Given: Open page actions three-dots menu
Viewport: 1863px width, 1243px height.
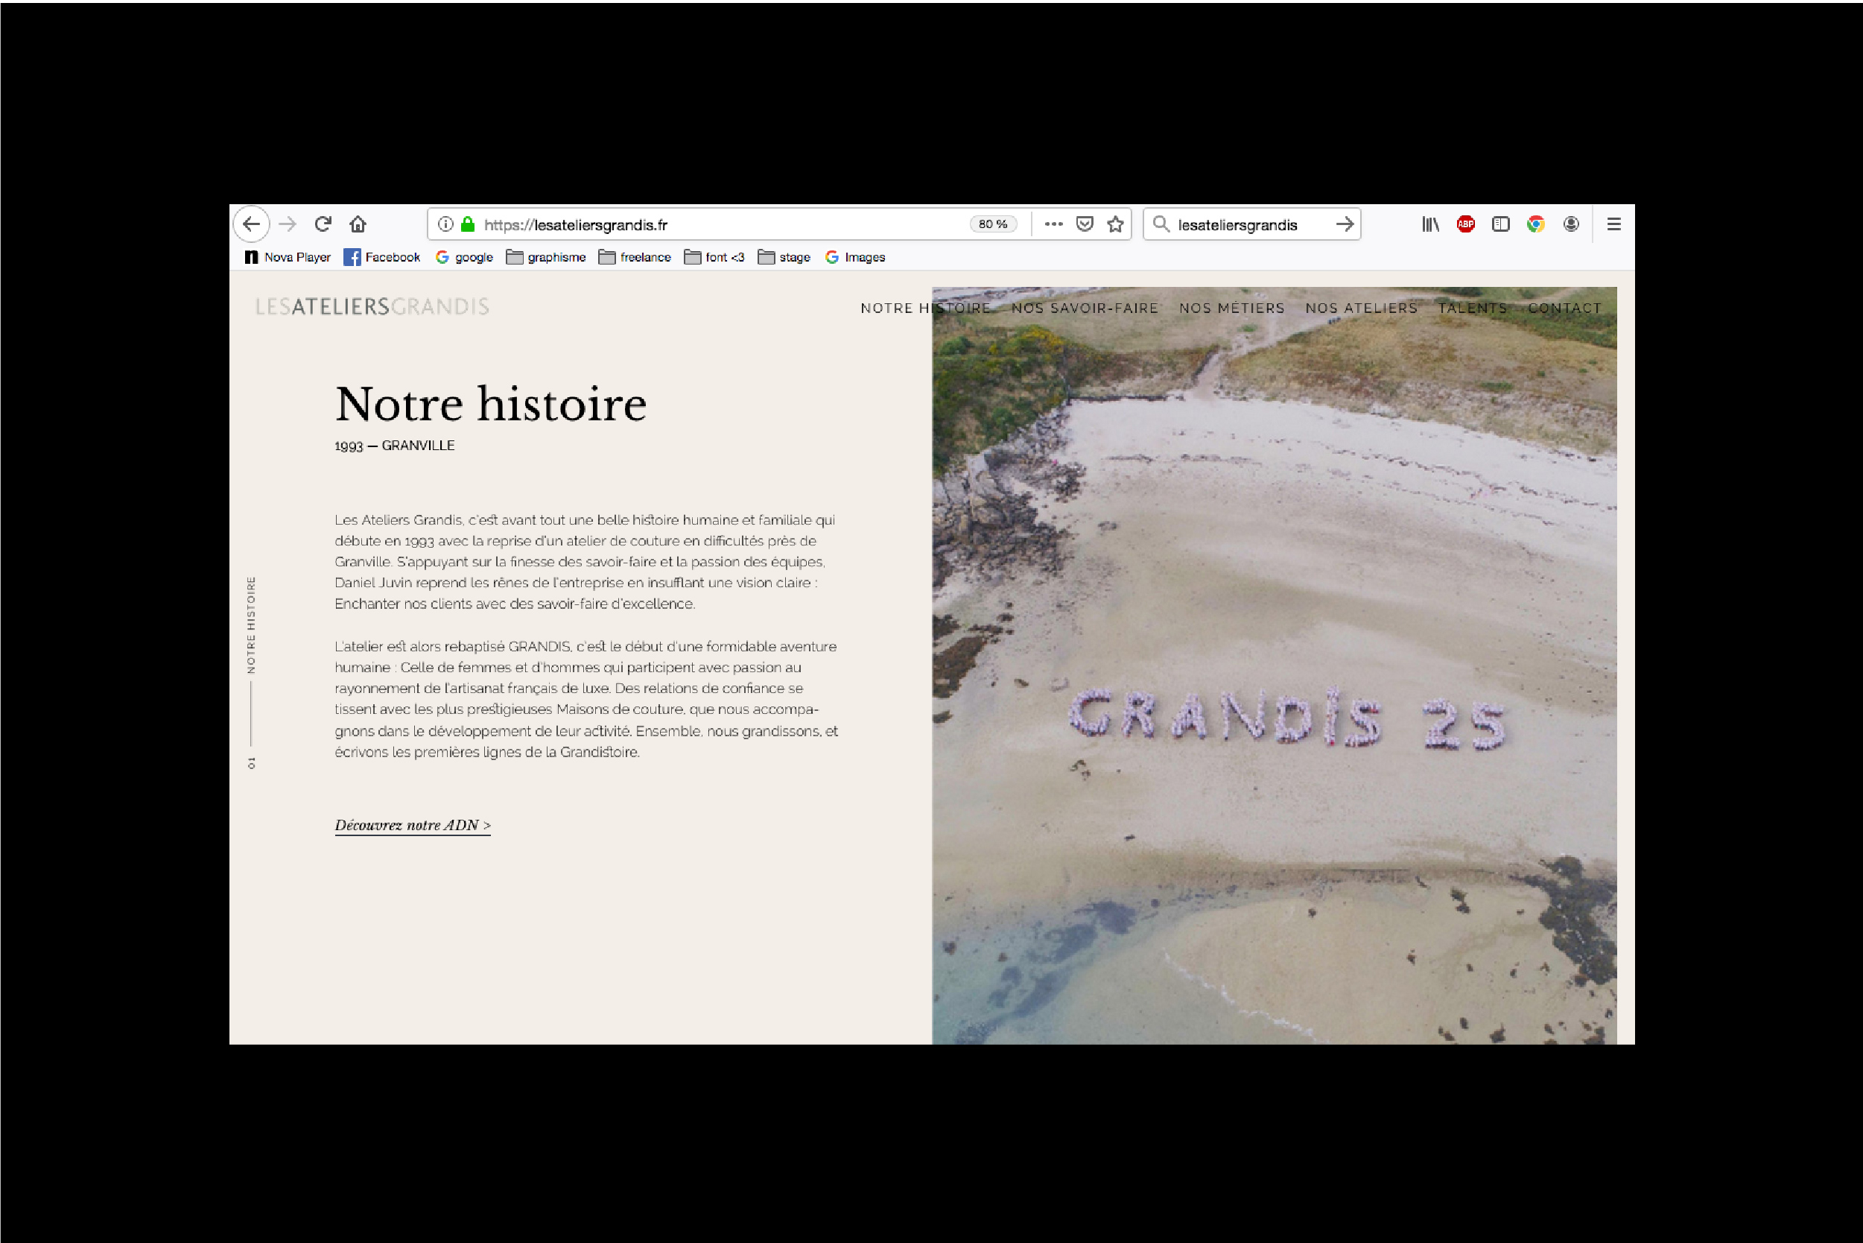Looking at the screenshot, I should coord(1053,224).
